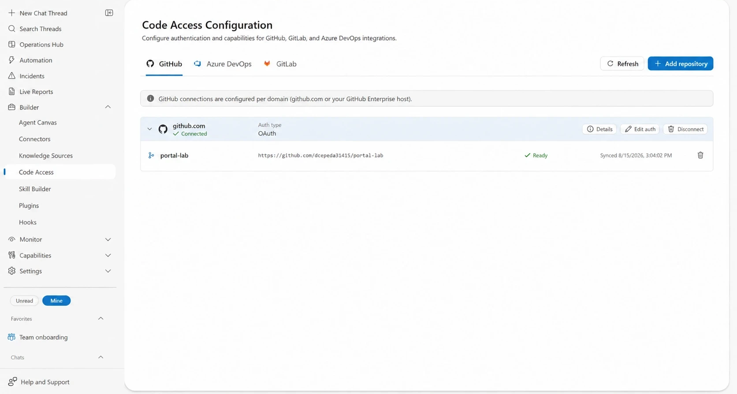
Task: Collapse the Builder section chevron
Action: [x=108, y=107]
